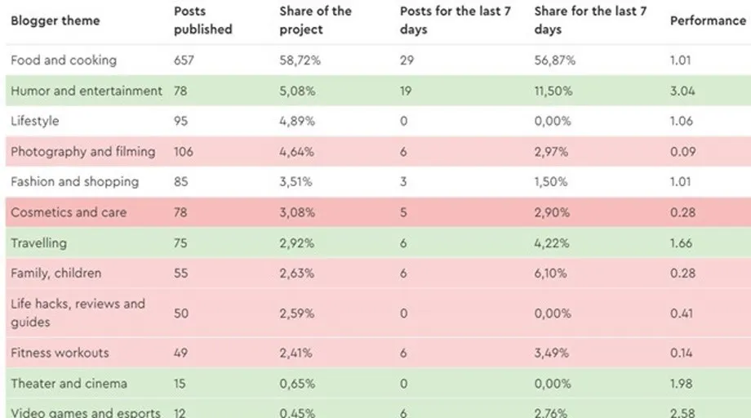The width and height of the screenshot is (751, 418).
Task: Click the Fitness workouts theme
Action: pos(60,353)
